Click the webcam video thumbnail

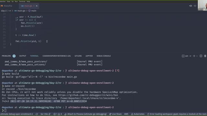(x=202, y=5)
